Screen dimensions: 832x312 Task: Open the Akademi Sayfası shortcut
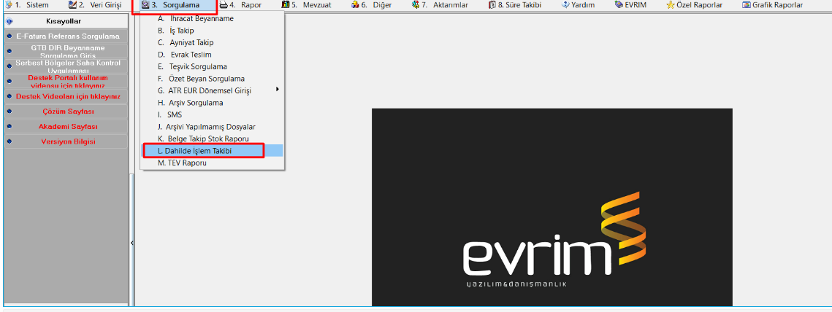67,127
